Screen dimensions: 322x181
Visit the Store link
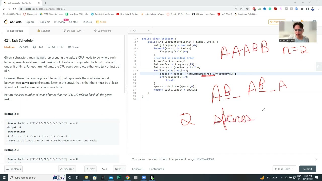click(101, 22)
